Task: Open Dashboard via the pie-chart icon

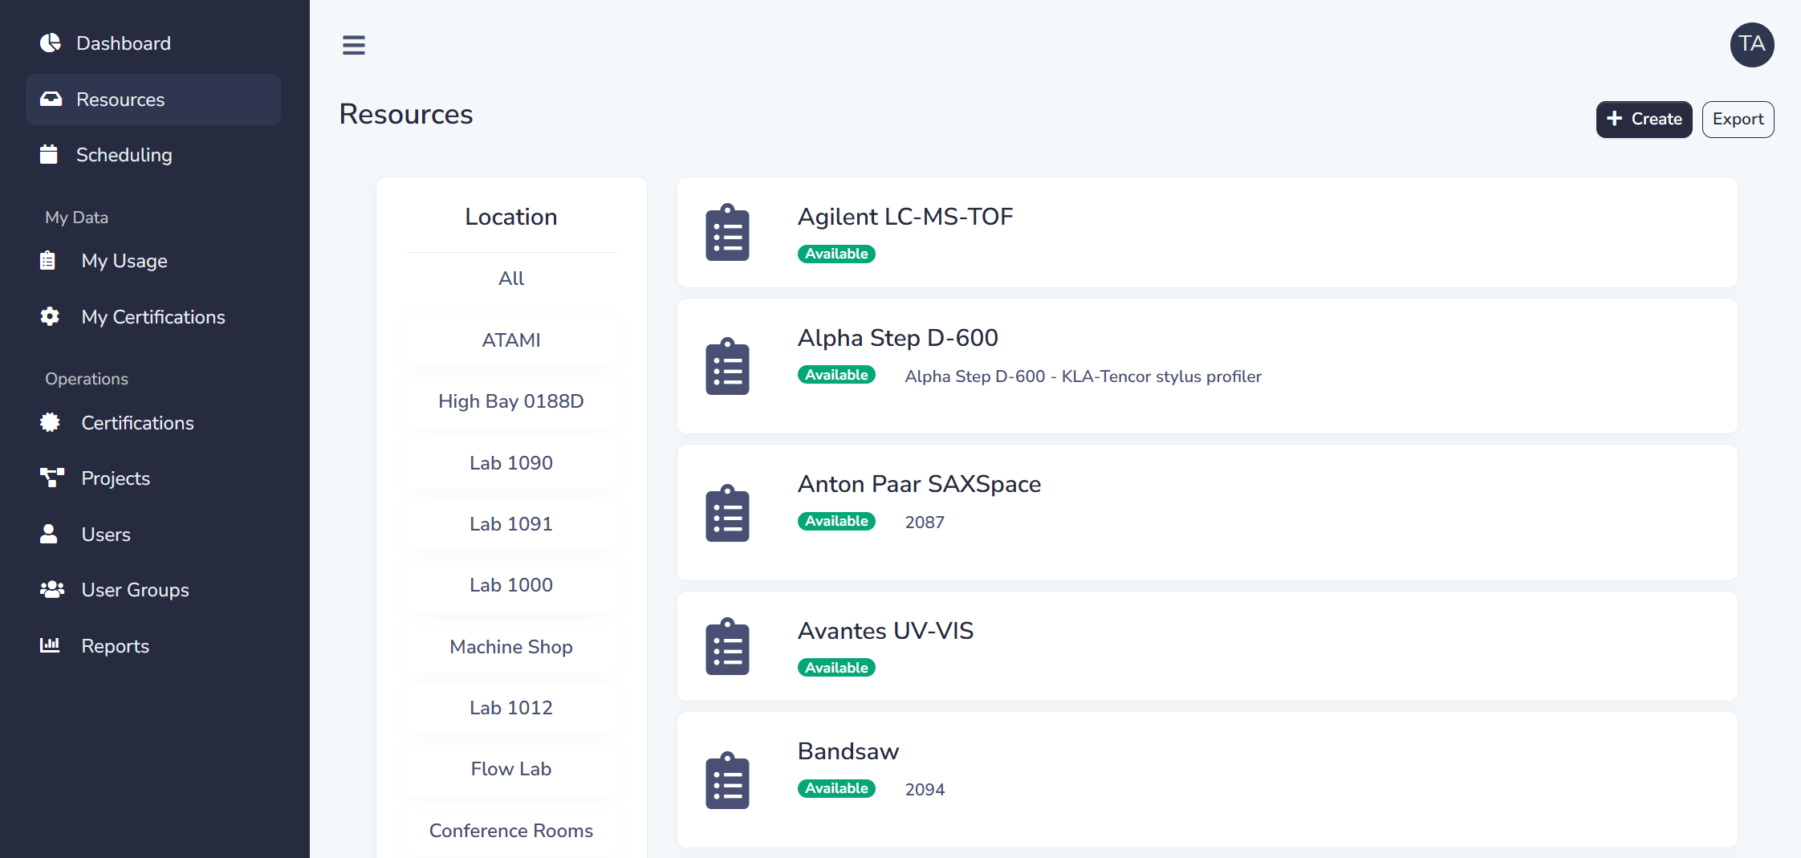Action: [x=50, y=43]
